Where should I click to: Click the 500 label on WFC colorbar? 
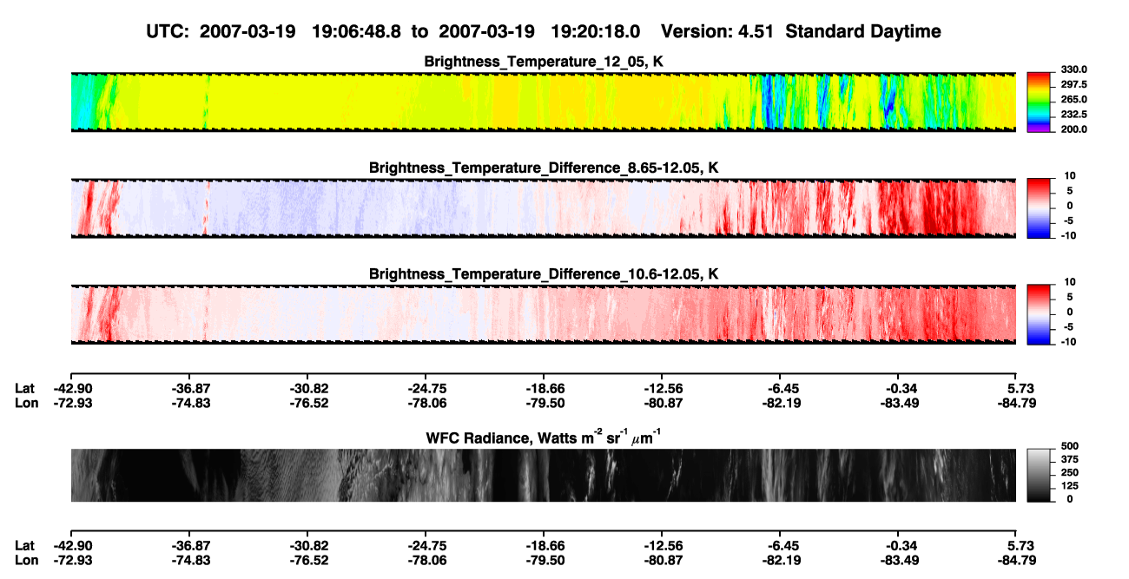(1072, 446)
